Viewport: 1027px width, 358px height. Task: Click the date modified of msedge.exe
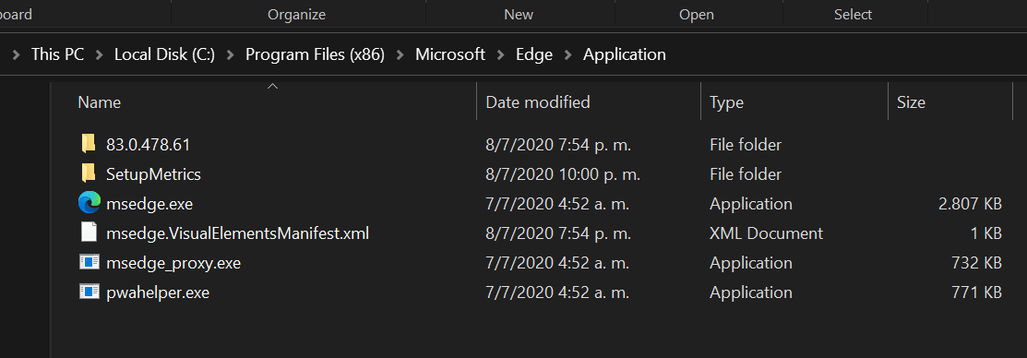[557, 204]
